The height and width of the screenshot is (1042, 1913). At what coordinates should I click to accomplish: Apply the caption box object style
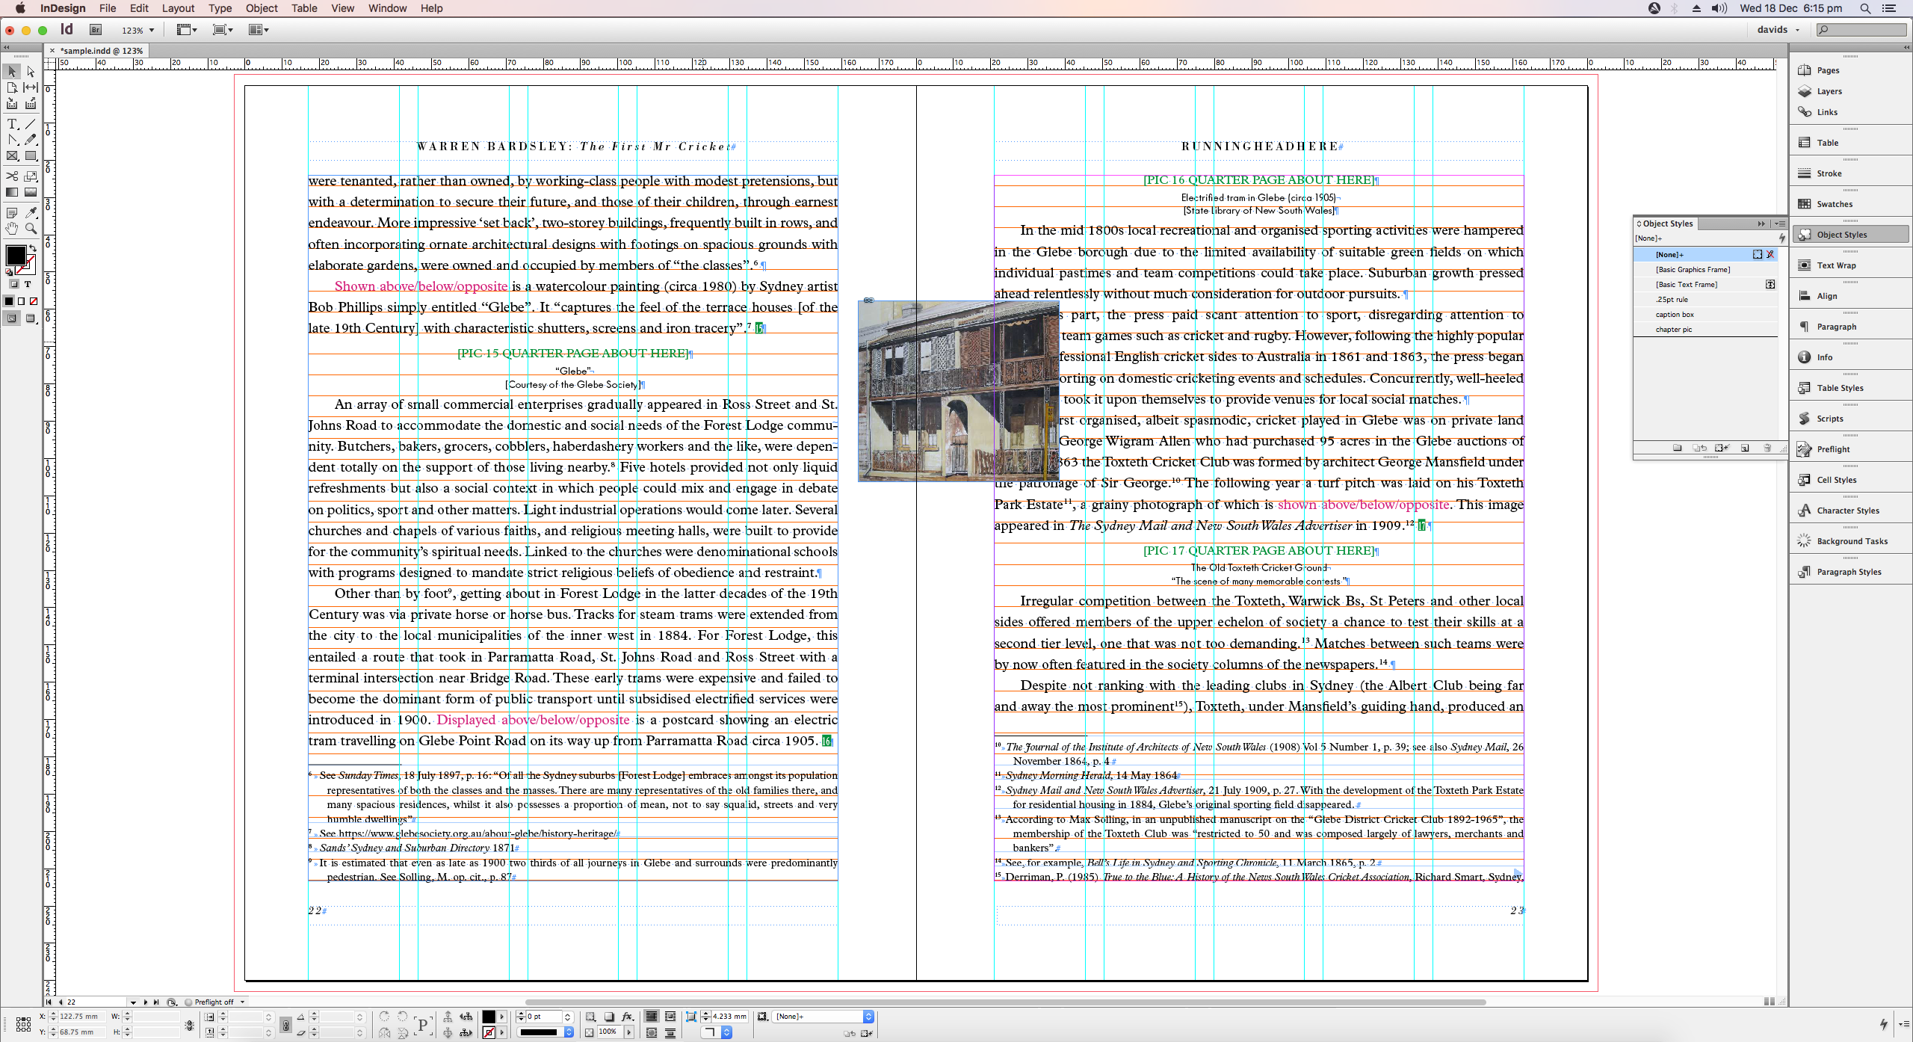[x=1674, y=315]
